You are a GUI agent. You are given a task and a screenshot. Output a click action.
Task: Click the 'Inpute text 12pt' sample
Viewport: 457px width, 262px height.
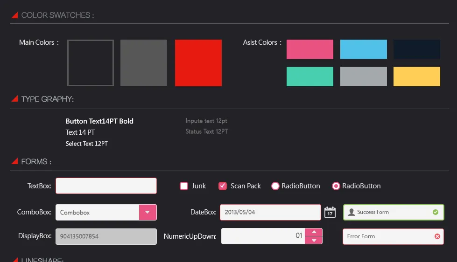[206, 121]
